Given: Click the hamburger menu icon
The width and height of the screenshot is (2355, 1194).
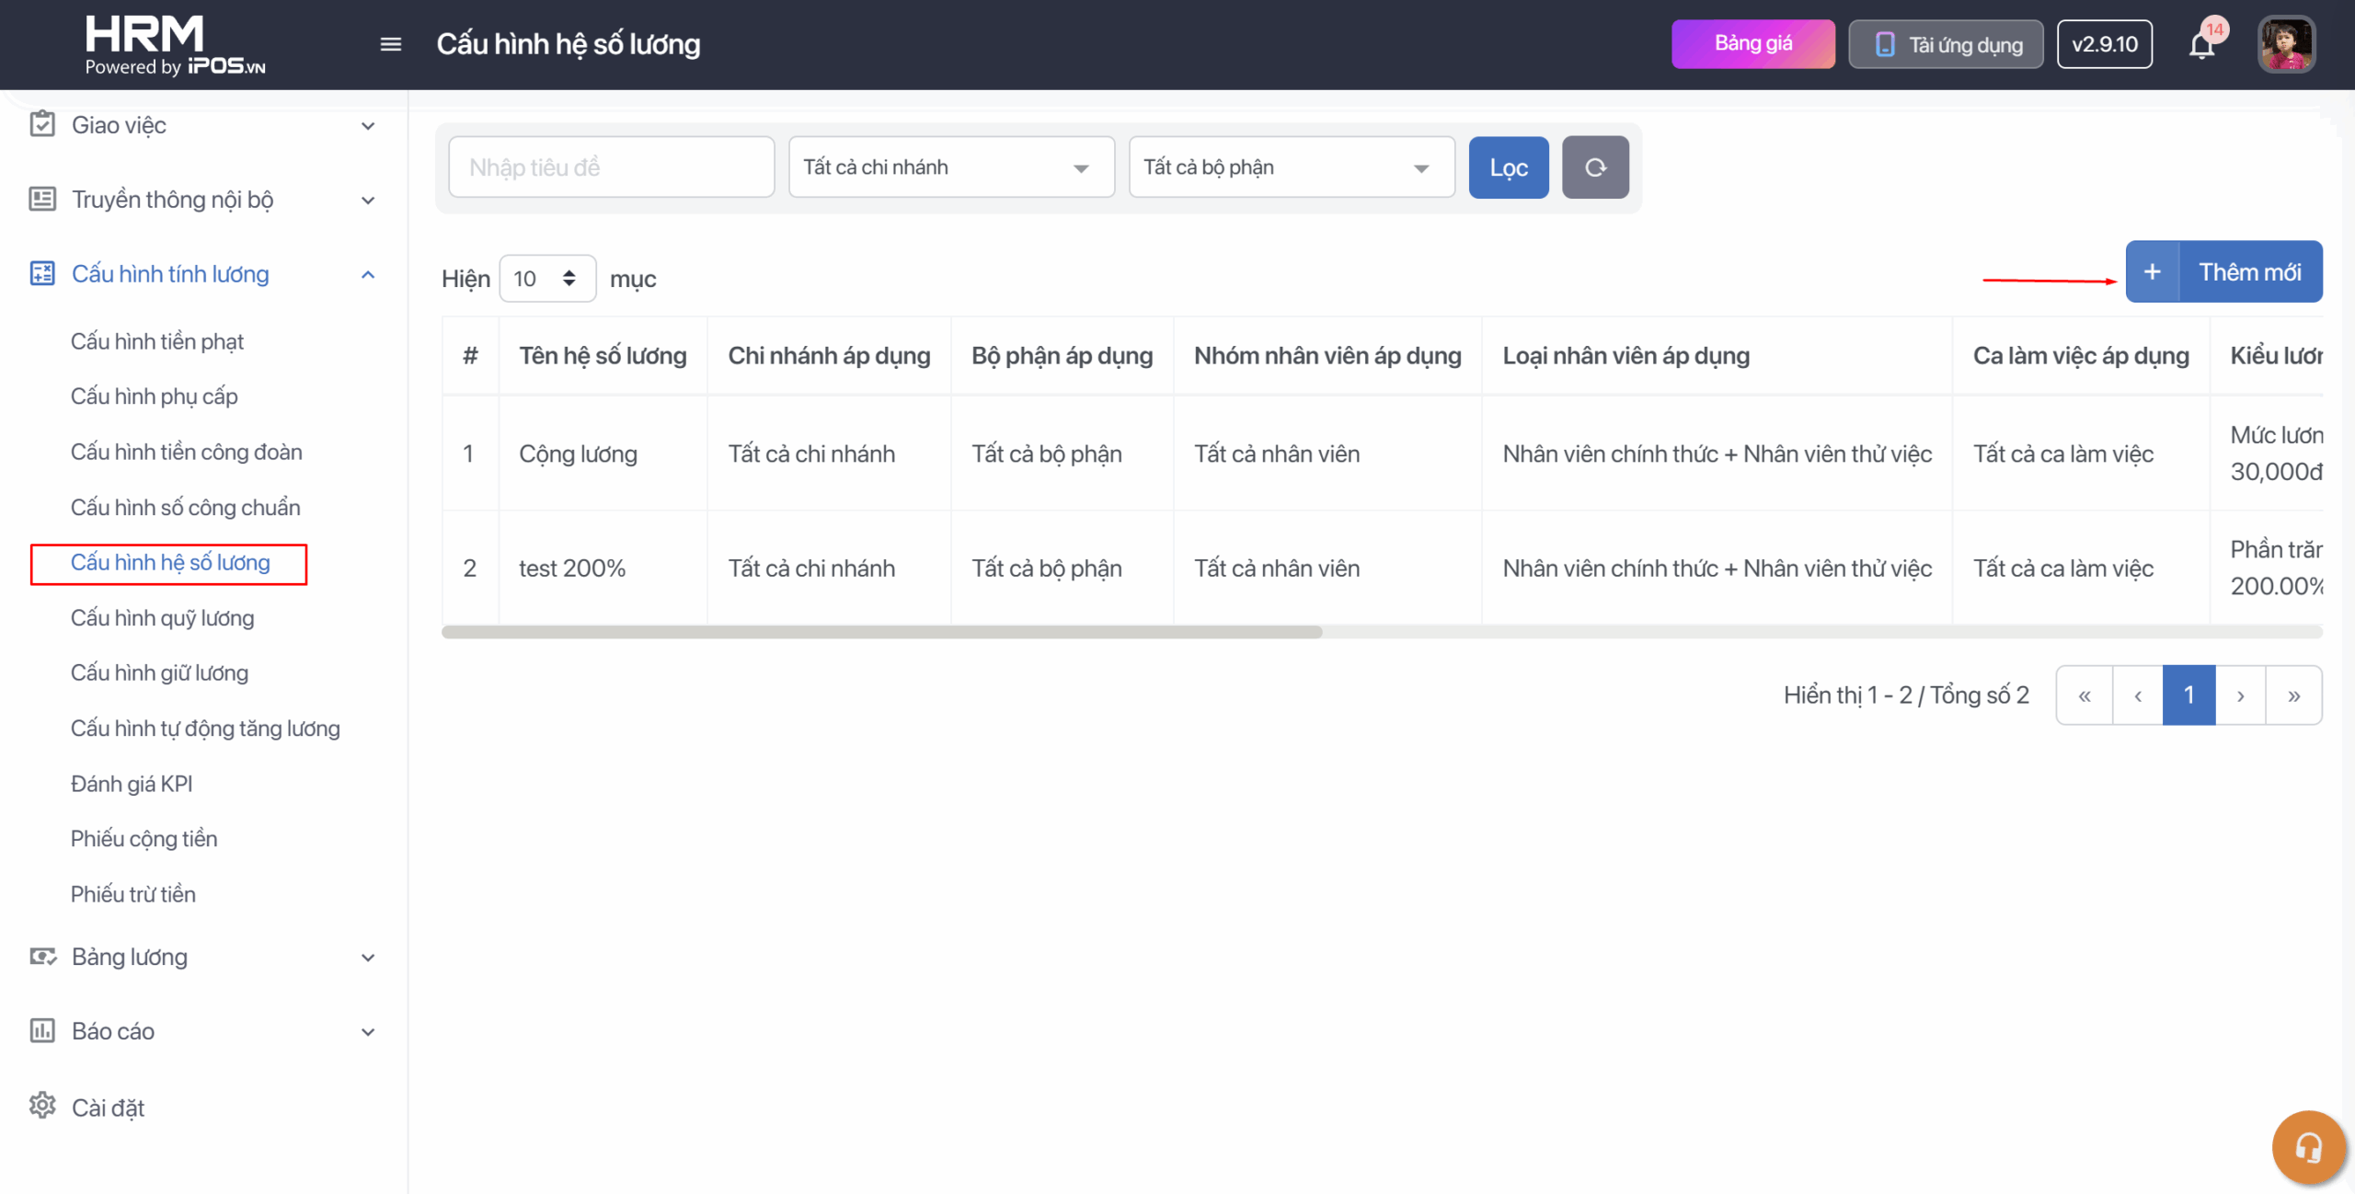Looking at the screenshot, I should tap(390, 44).
